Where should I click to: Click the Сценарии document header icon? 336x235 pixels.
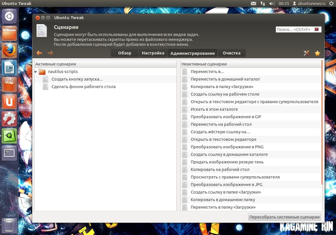coord(42,30)
